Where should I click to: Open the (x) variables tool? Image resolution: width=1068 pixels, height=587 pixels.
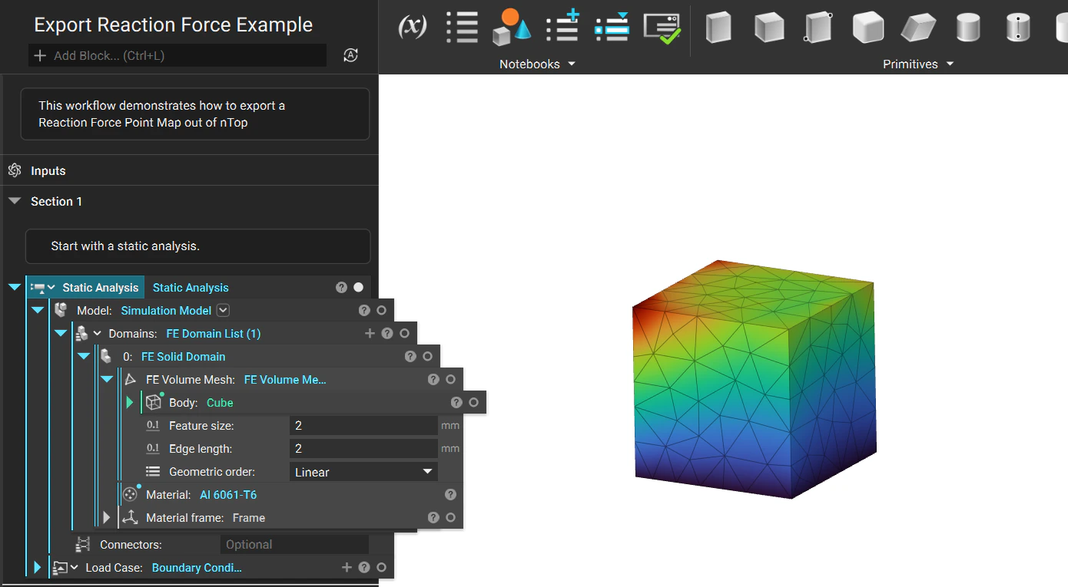click(x=413, y=28)
